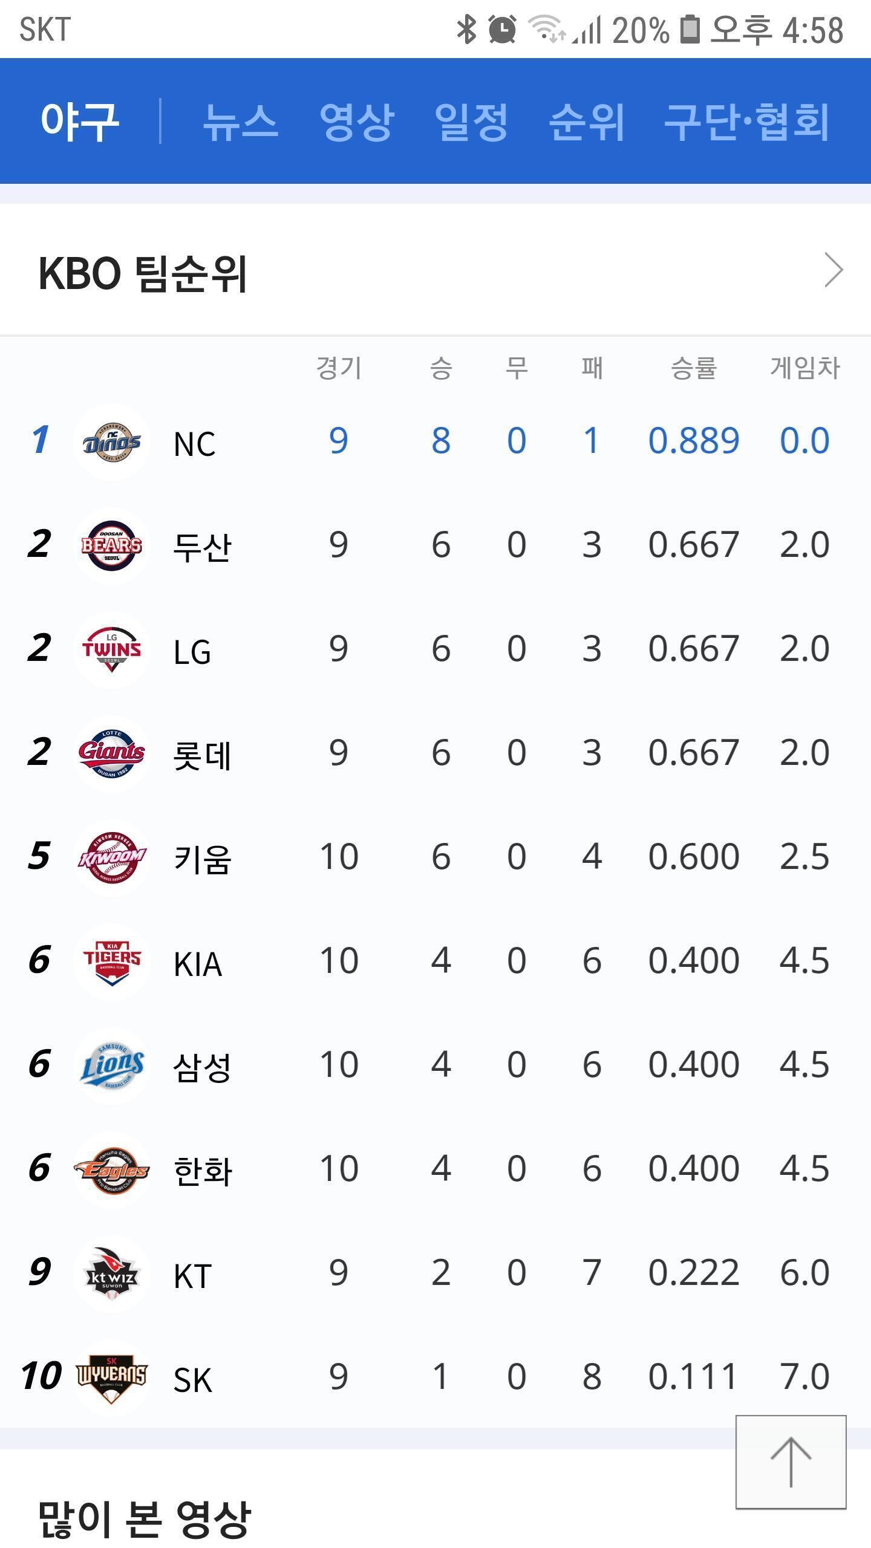Tap the Hanwha Eagles team logo
The height and width of the screenshot is (1548, 871).
[112, 1169]
